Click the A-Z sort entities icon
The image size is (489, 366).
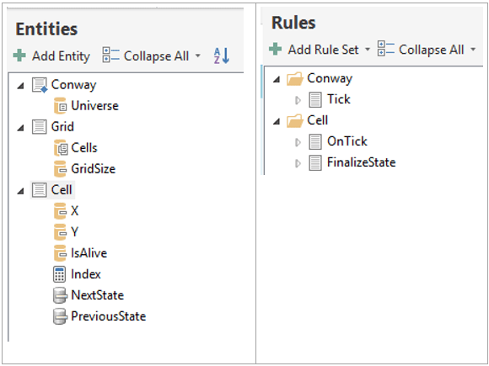coord(222,56)
